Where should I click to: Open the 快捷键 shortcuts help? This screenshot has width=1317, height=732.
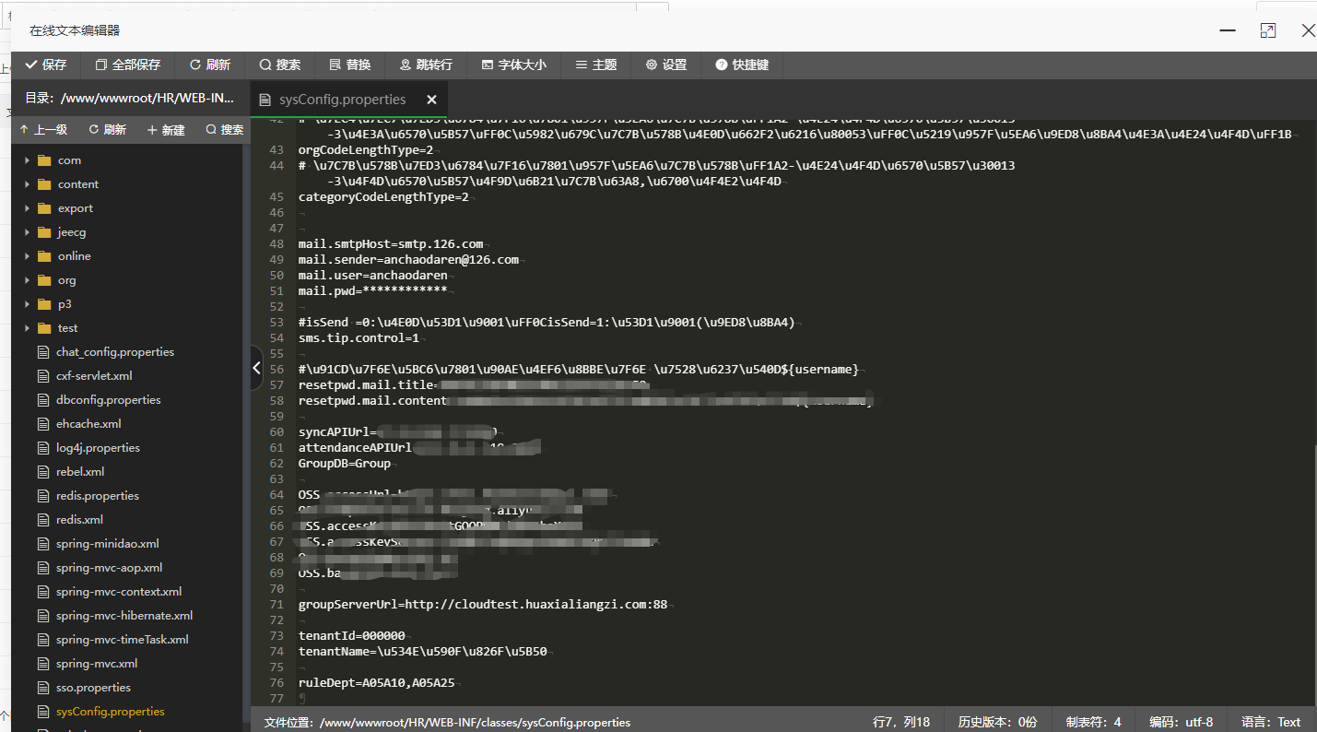point(742,65)
